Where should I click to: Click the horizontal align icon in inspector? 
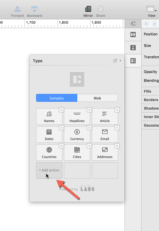pyautogui.click(x=154, y=24)
